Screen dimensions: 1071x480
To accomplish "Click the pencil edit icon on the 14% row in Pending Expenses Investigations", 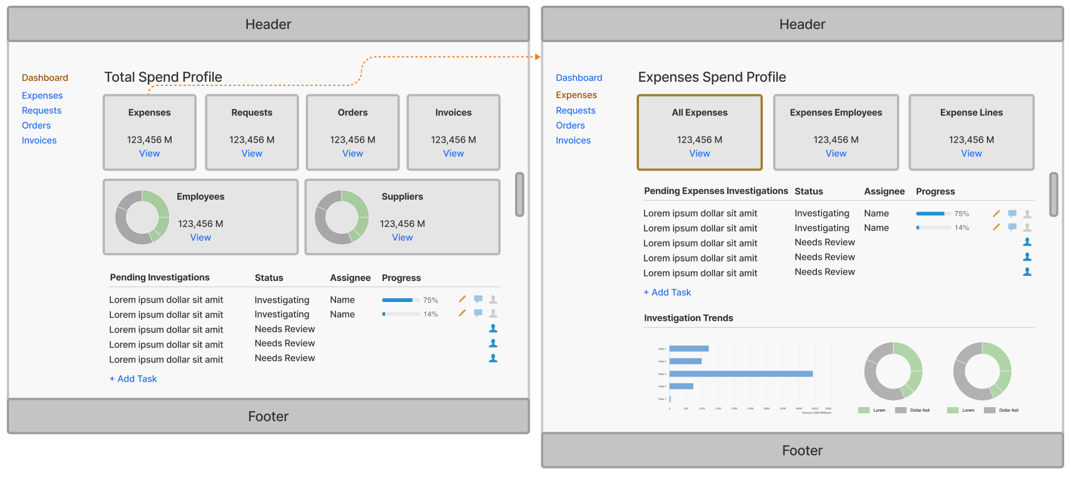I will click(x=996, y=227).
